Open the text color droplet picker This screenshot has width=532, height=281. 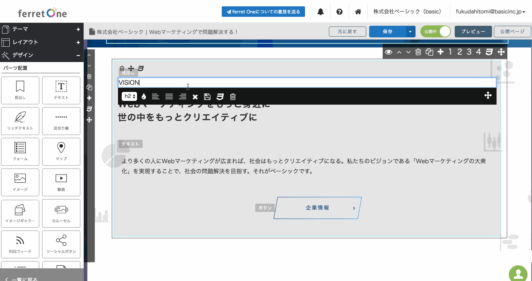pyautogui.click(x=144, y=97)
